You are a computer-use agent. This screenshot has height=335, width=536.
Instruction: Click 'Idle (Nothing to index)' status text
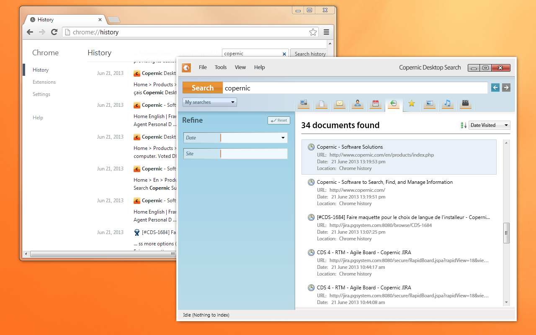(x=206, y=315)
